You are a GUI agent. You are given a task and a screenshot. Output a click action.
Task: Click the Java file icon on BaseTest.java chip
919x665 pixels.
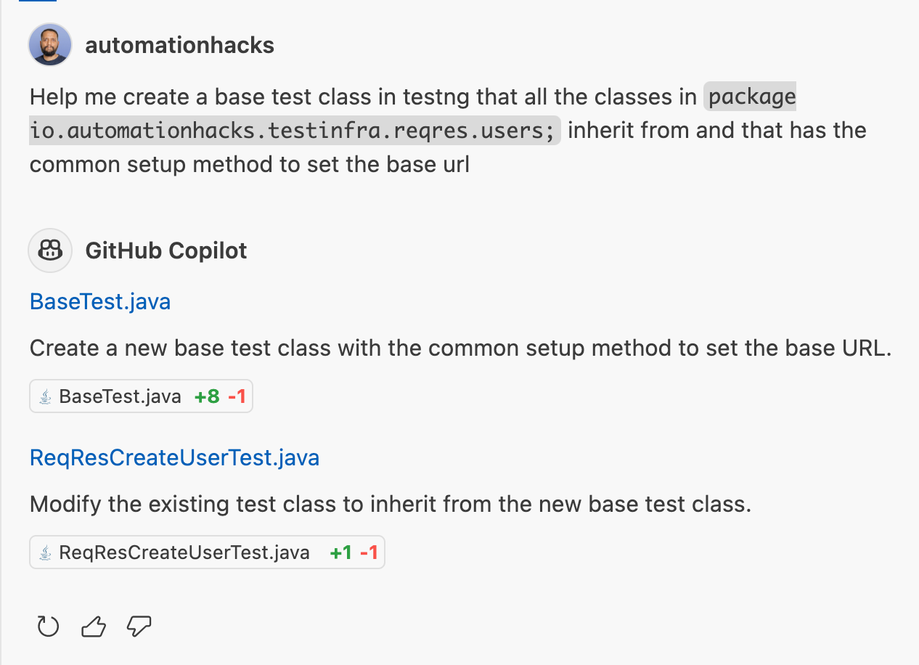tap(45, 396)
